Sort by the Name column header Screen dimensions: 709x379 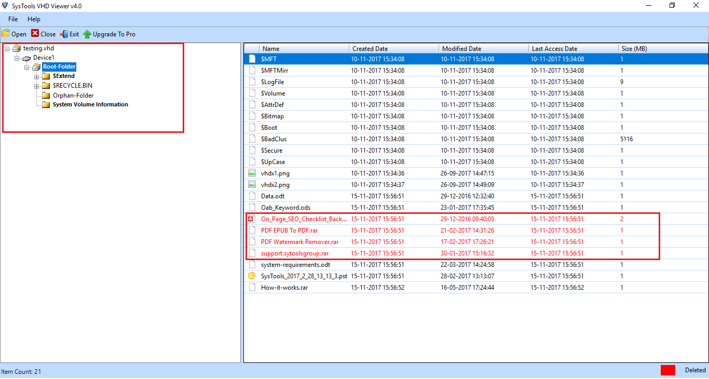(304, 49)
